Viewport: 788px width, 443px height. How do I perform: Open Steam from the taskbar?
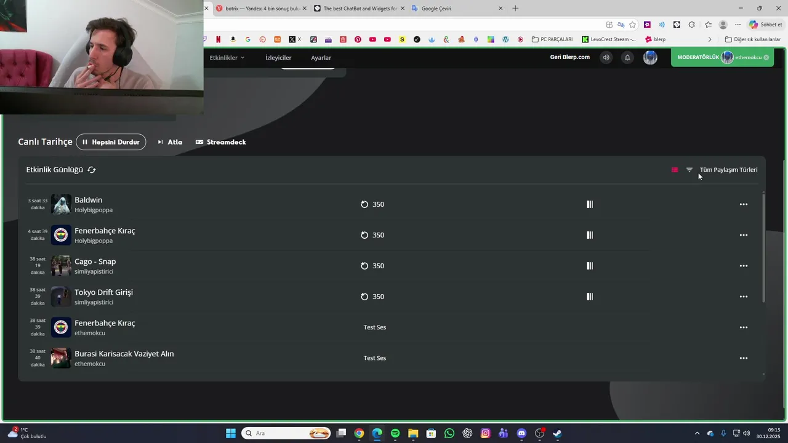tap(557, 433)
